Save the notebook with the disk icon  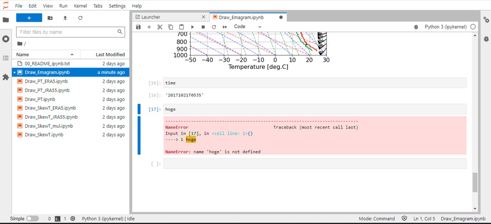coord(139,27)
